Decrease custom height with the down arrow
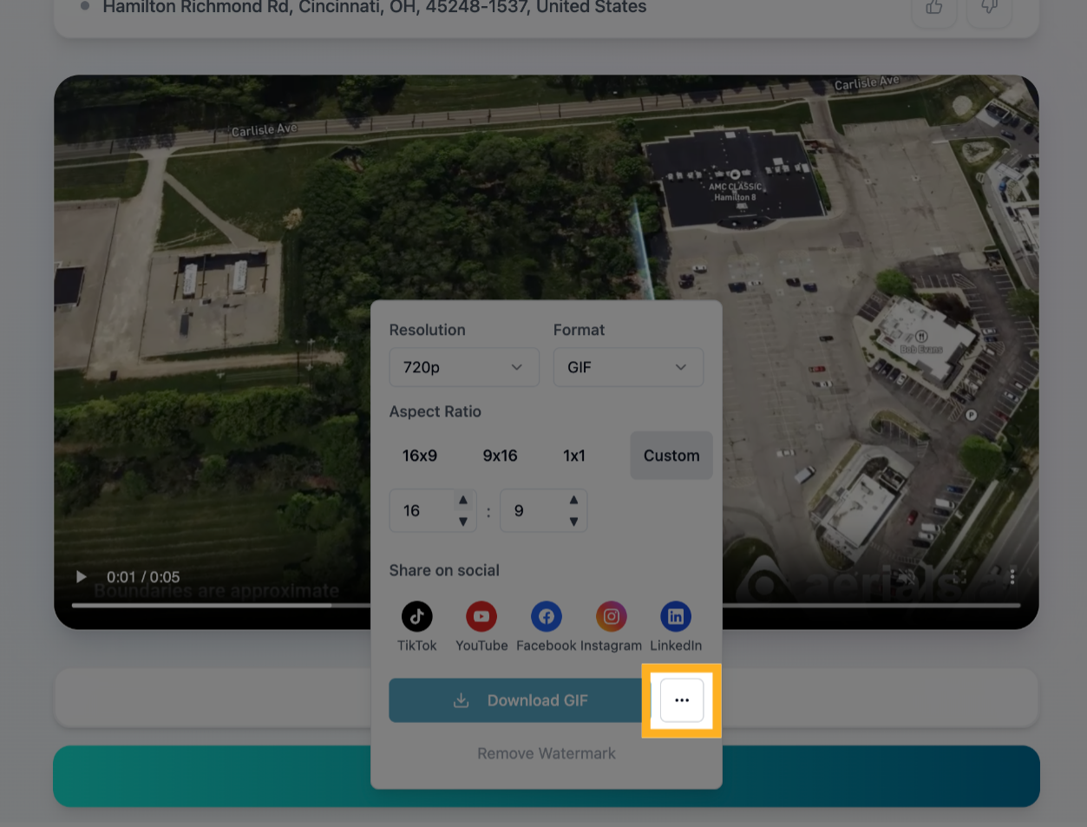 pyautogui.click(x=573, y=522)
